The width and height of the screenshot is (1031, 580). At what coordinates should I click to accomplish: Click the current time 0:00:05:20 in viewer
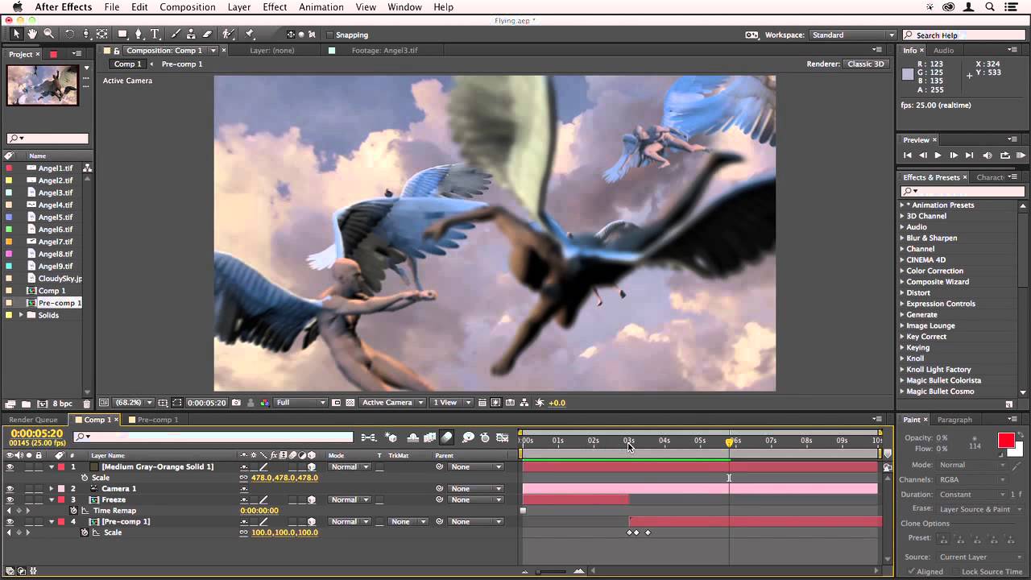click(206, 403)
